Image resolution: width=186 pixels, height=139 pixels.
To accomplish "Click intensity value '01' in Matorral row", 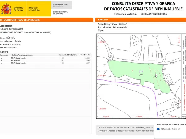I will pyautogui.click(x=63, y=61).
